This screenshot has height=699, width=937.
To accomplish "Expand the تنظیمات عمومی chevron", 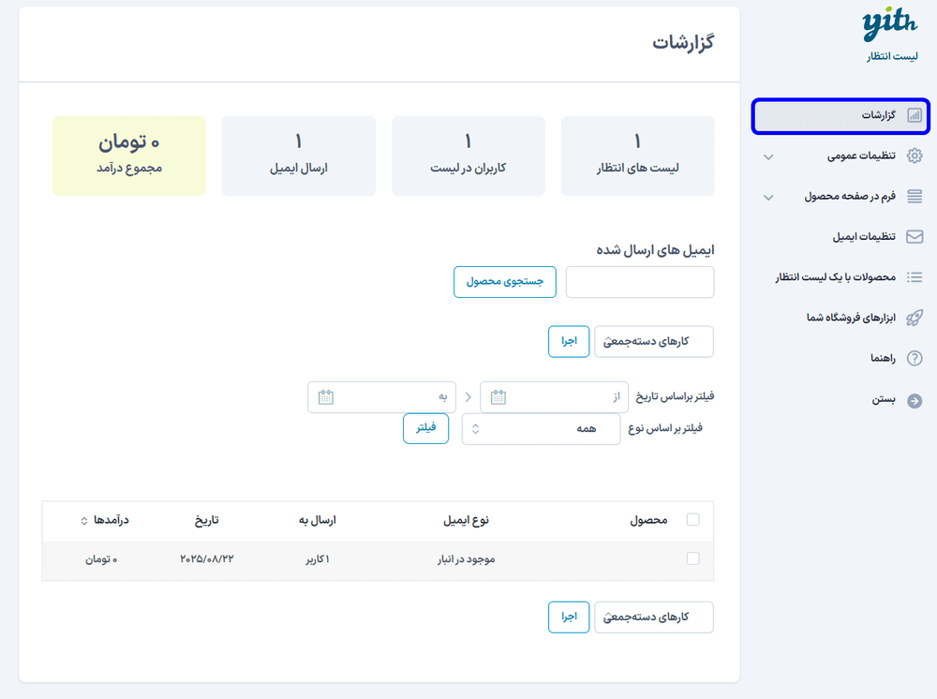I will [x=768, y=157].
